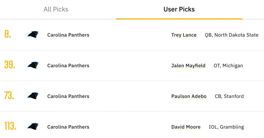Click the IOL, Grambling position text
This screenshot has height=138, width=264.
tap(226, 127)
